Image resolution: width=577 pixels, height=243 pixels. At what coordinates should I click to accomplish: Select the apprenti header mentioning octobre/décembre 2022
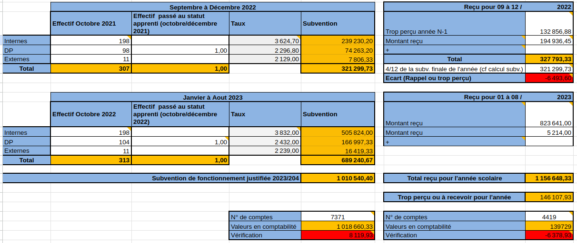pyautogui.click(x=180, y=114)
